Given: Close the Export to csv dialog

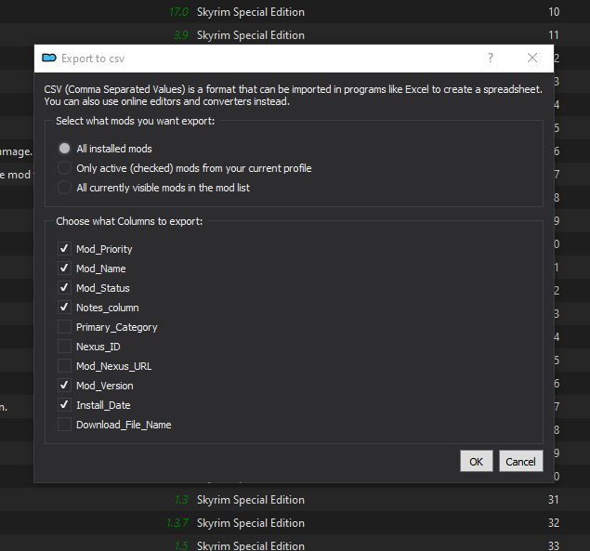Looking at the screenshot, I should coord(532,59).
